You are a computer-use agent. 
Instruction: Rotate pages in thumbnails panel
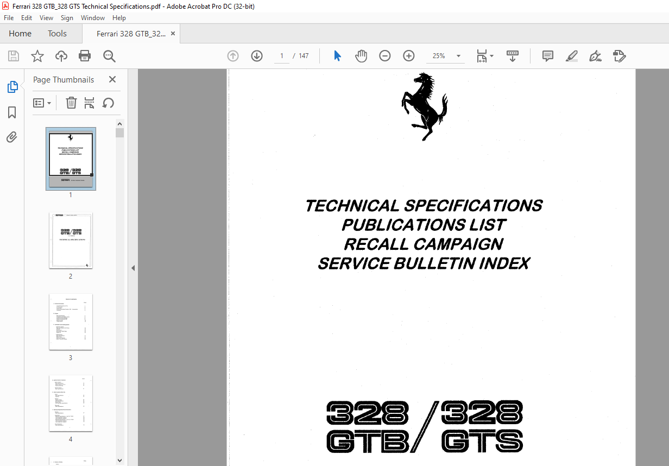pos(109,103)
